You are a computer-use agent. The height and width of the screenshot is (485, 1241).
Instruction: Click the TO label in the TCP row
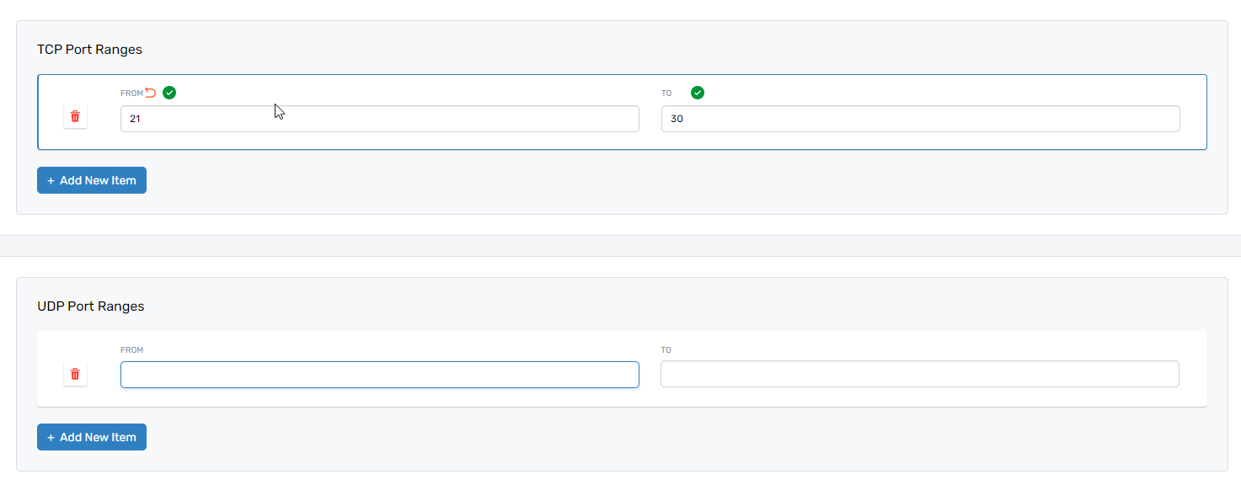[666, 93]
